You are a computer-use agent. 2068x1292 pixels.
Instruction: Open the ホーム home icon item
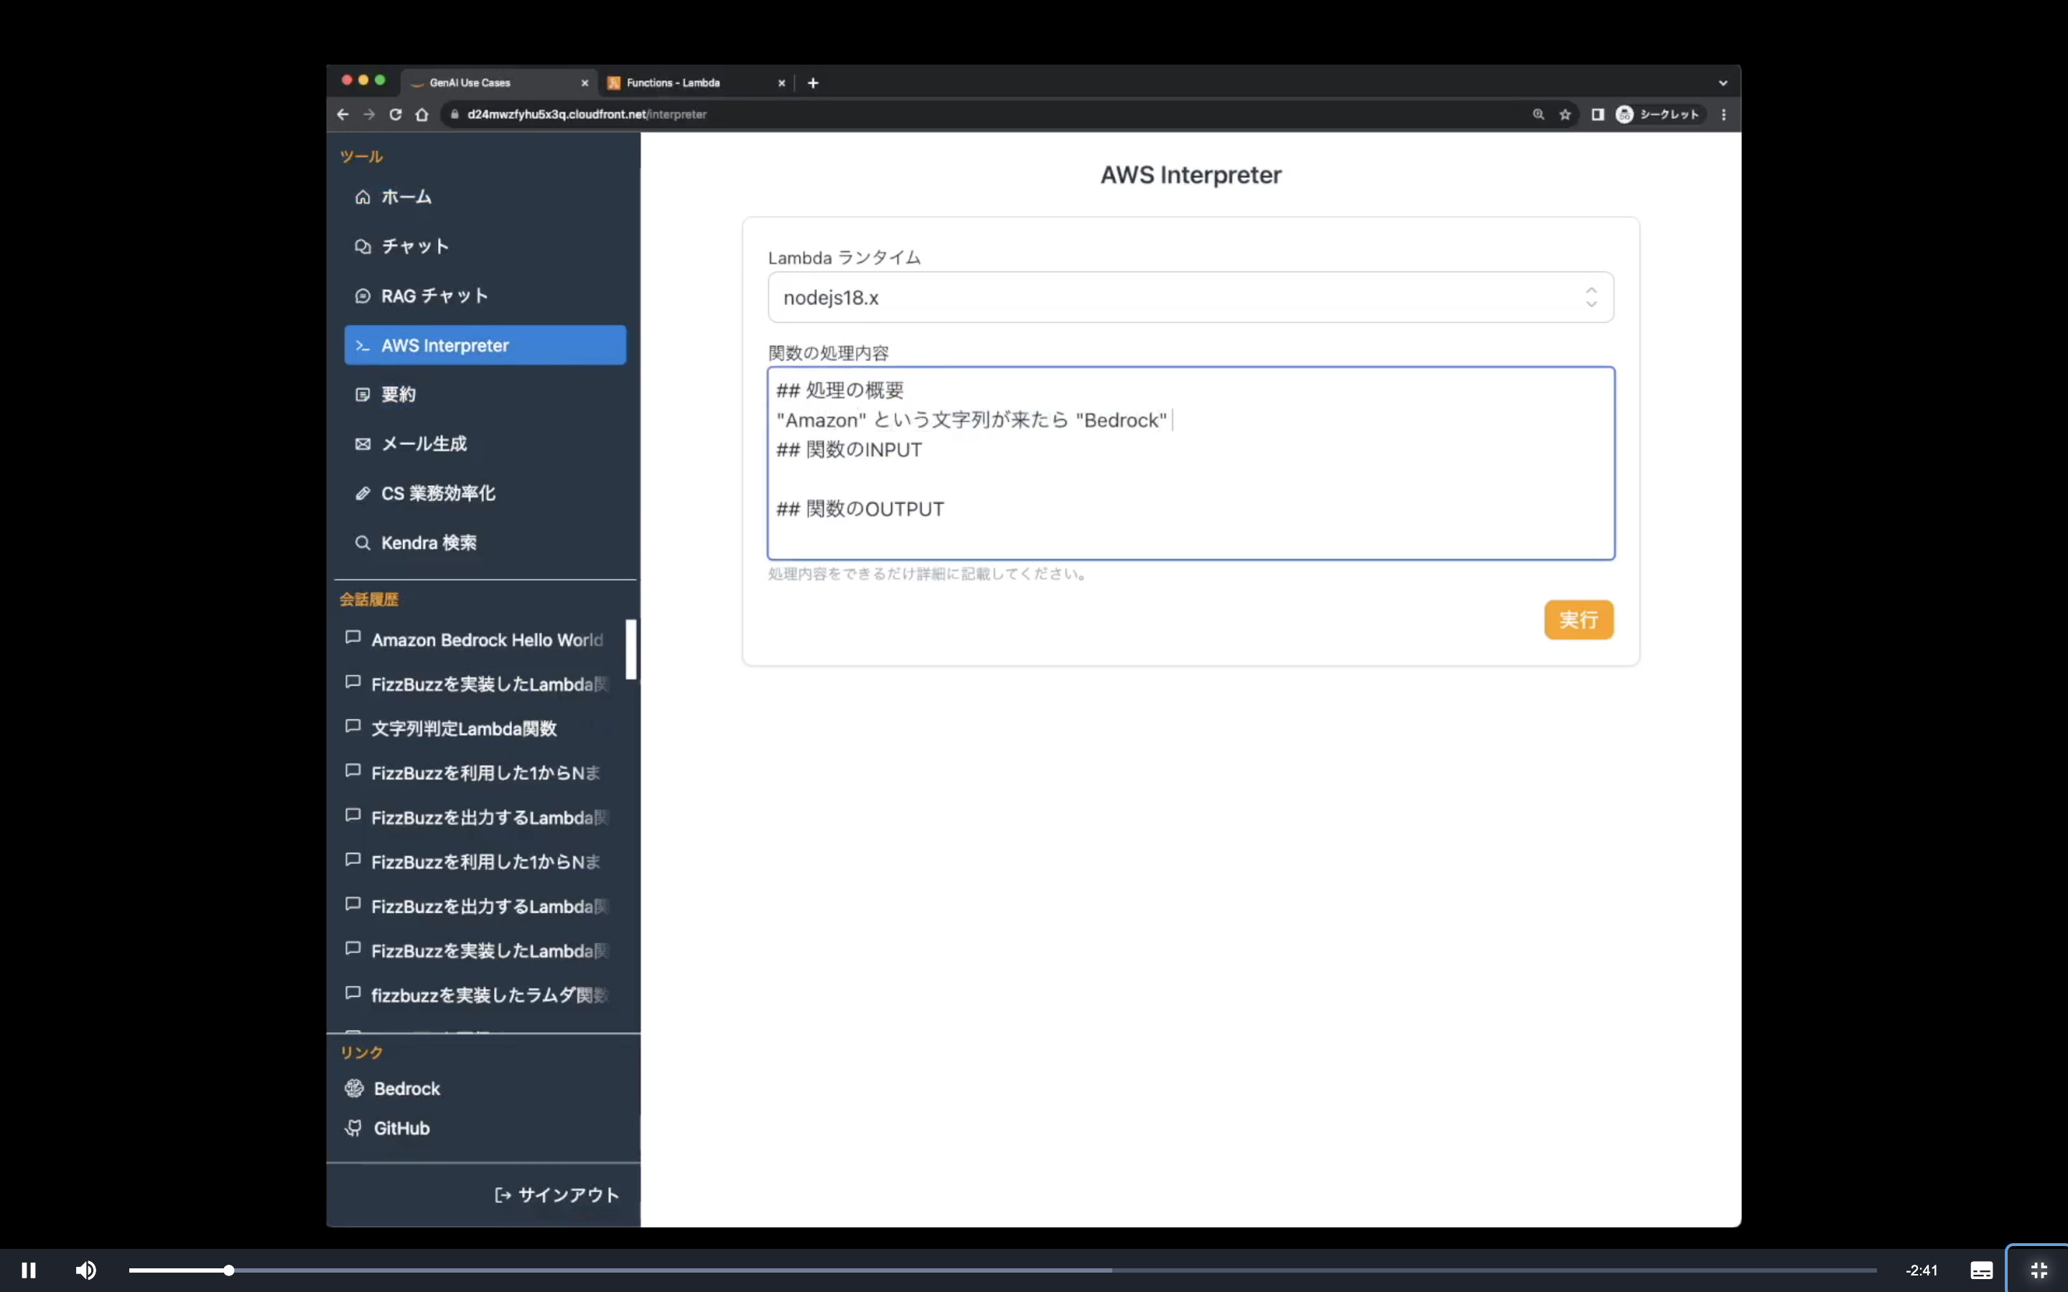coord(363,197)
